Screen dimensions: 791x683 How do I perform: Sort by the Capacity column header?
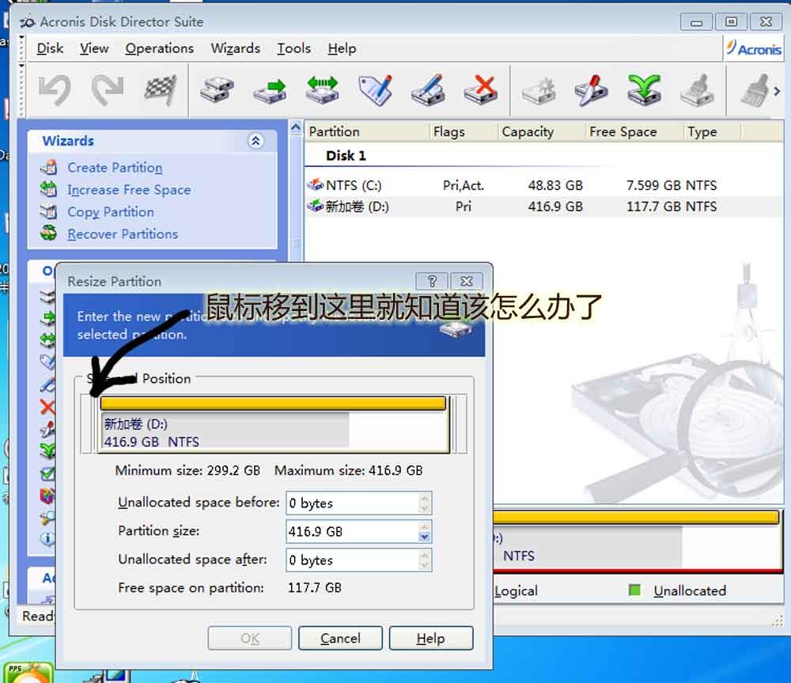542,131
